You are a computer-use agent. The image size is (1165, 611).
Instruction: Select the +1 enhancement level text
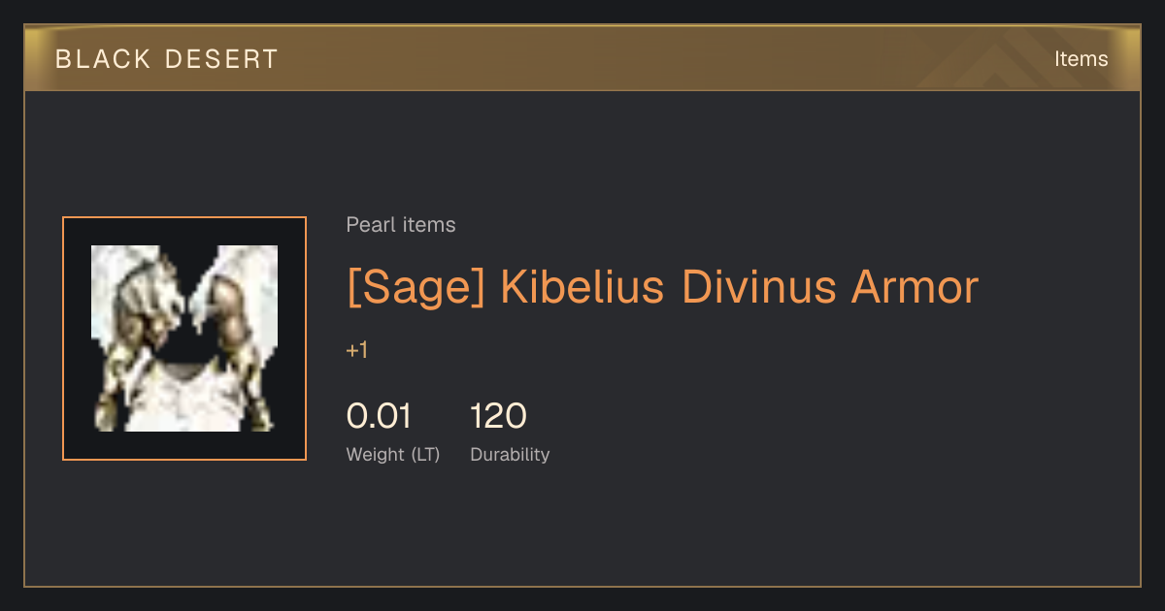tap(357, 350)
